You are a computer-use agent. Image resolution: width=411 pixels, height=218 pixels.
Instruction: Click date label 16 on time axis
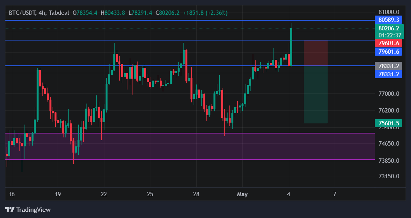pos(12,194)
